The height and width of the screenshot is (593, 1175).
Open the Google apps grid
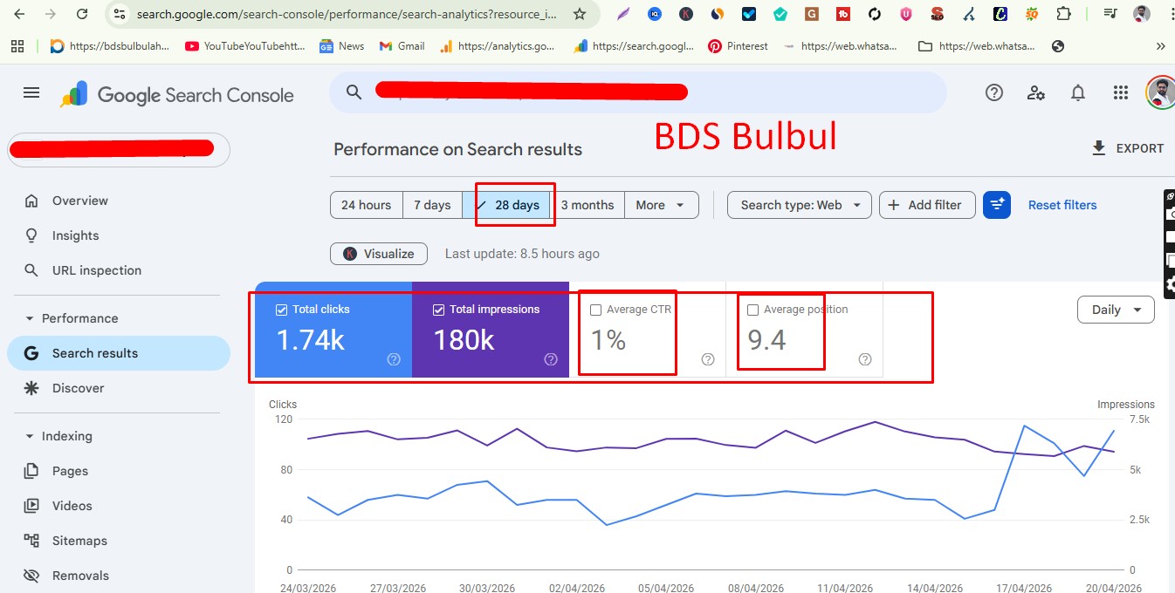1120,92
